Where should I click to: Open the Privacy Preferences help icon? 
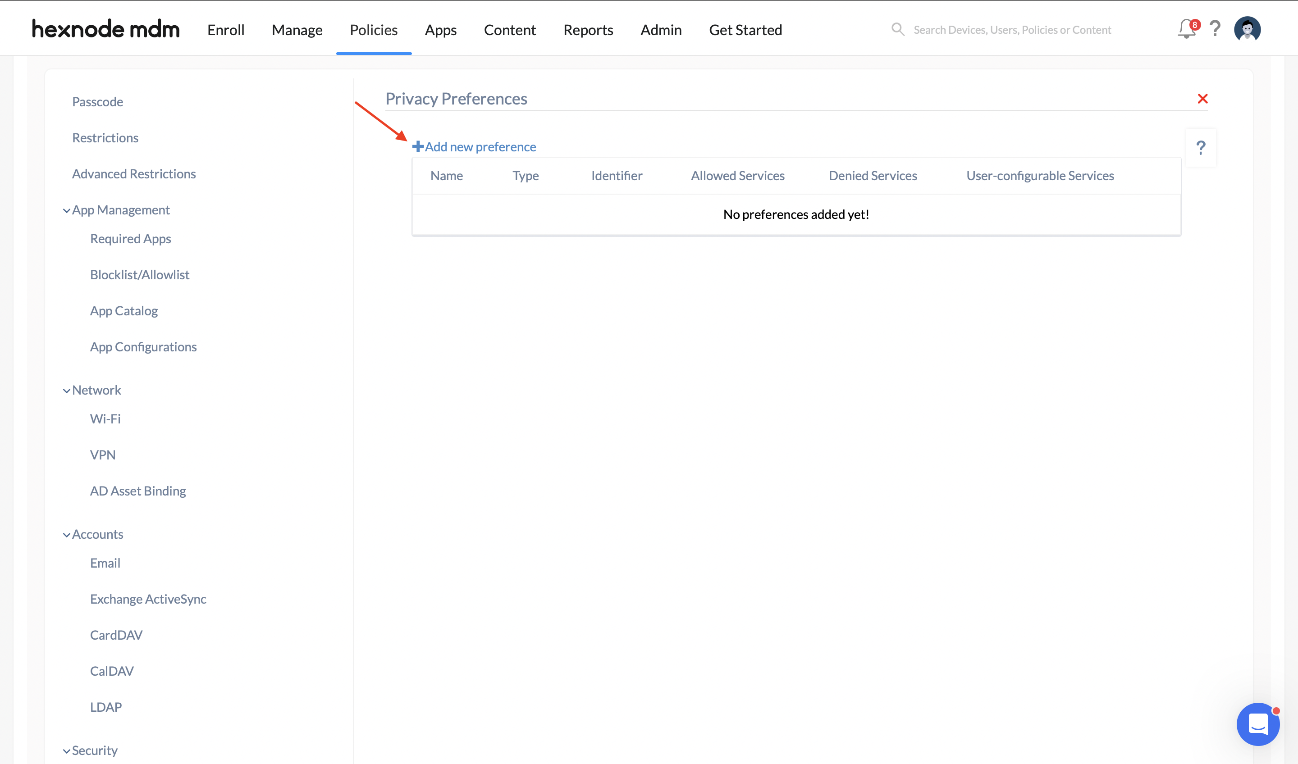tap(1201, 148)
